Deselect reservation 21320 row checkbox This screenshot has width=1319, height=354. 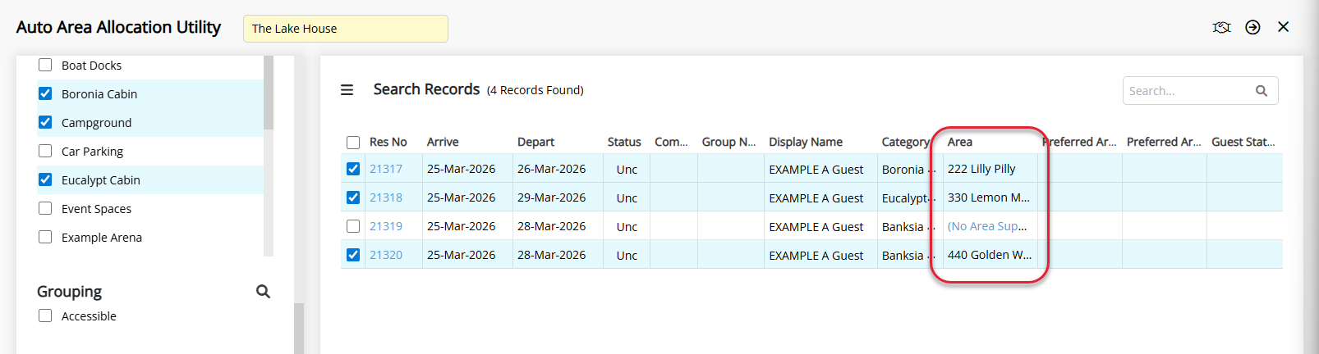pos(353,255)
